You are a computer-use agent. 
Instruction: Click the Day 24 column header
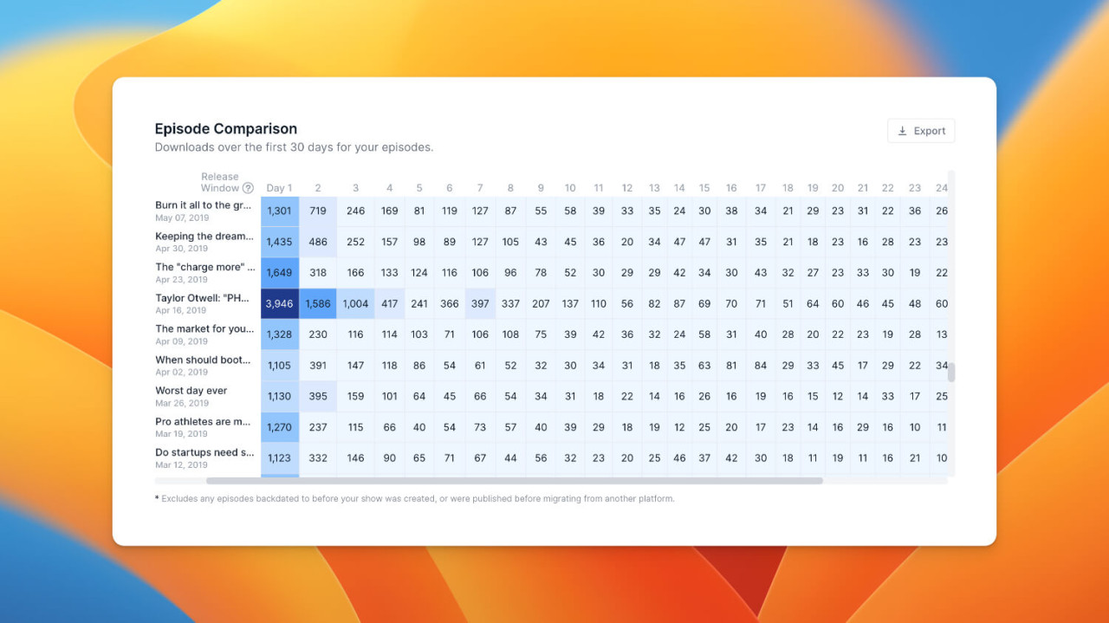[x=941, y=187]
